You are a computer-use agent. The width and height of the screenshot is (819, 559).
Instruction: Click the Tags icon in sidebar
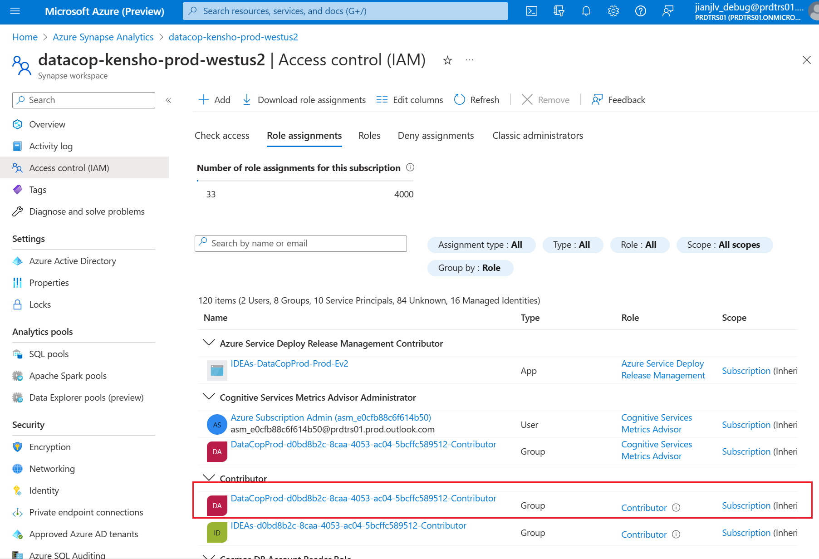[x=18, y=190]
